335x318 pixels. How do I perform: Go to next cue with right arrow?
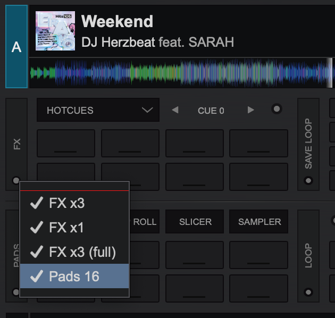tap(251, 111)
